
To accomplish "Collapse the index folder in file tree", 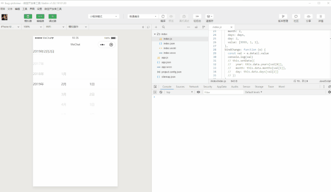I will 155,34.
